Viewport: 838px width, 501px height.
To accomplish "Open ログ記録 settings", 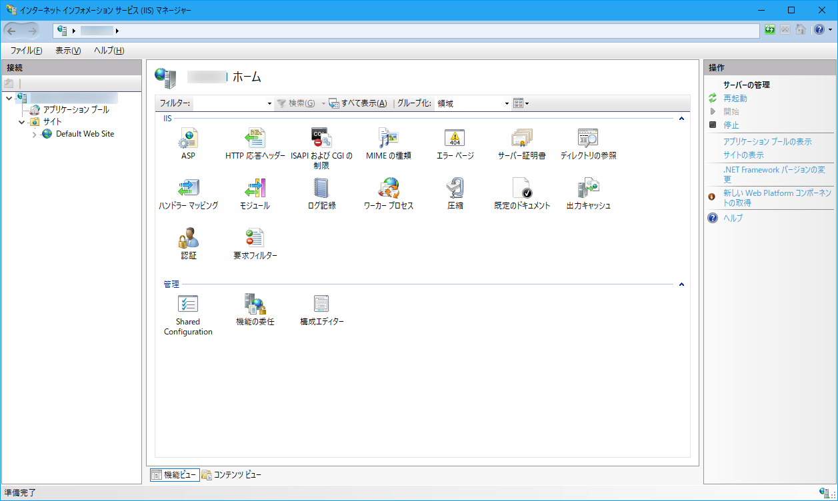I will [322, 192].
